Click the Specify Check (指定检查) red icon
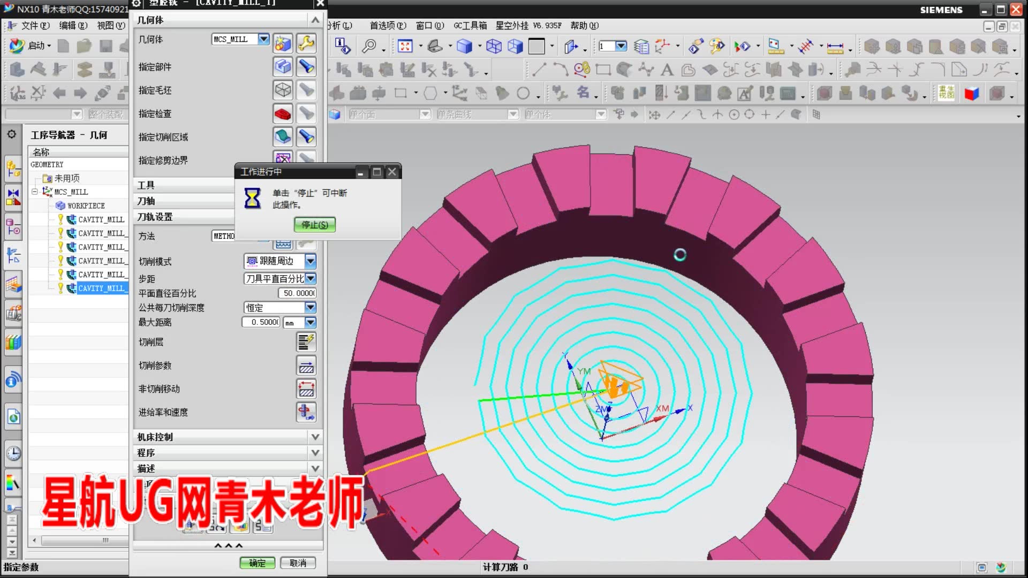The image size is (1028, 578). click(x=283, y=113)
